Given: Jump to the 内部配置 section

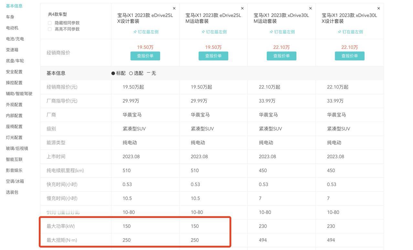Looking at the screenshot, I should (14, 116).
